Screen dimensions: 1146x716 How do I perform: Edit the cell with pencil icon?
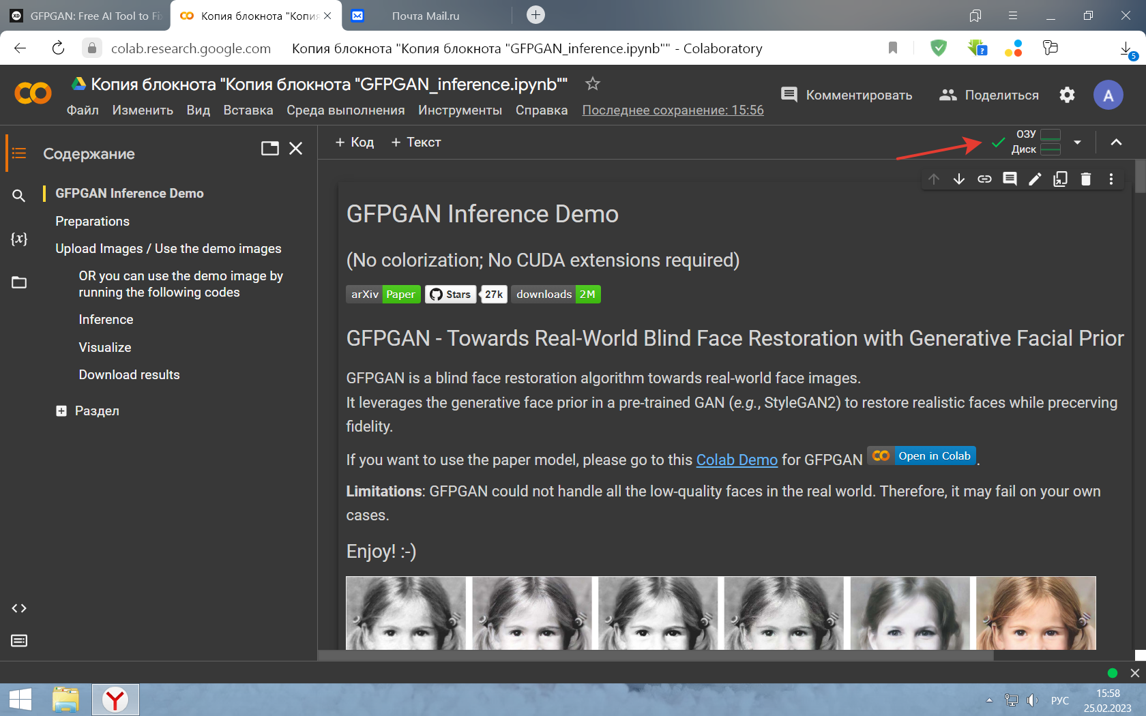click(1035, 179)
